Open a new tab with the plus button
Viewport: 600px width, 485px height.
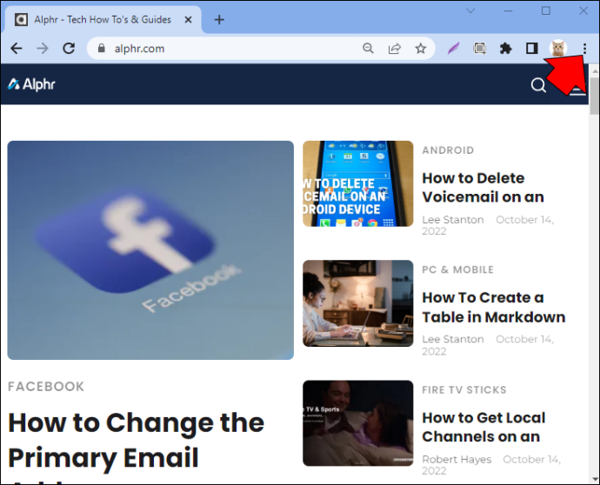(x=219, y=19)
